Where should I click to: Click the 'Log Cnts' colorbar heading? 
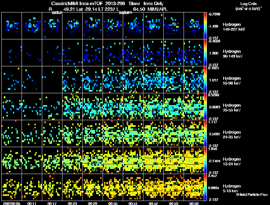248,4
